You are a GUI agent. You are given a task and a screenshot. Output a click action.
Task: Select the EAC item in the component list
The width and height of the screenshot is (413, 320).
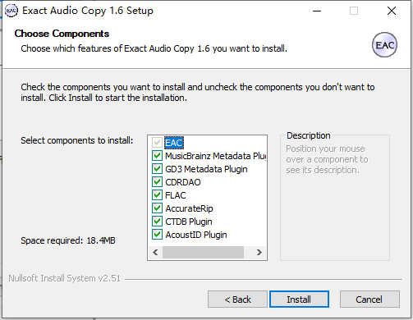[174, 143]
